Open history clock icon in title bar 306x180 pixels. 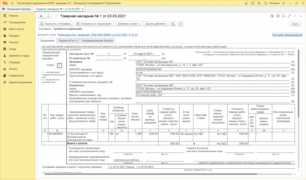[x=253, y=3]
